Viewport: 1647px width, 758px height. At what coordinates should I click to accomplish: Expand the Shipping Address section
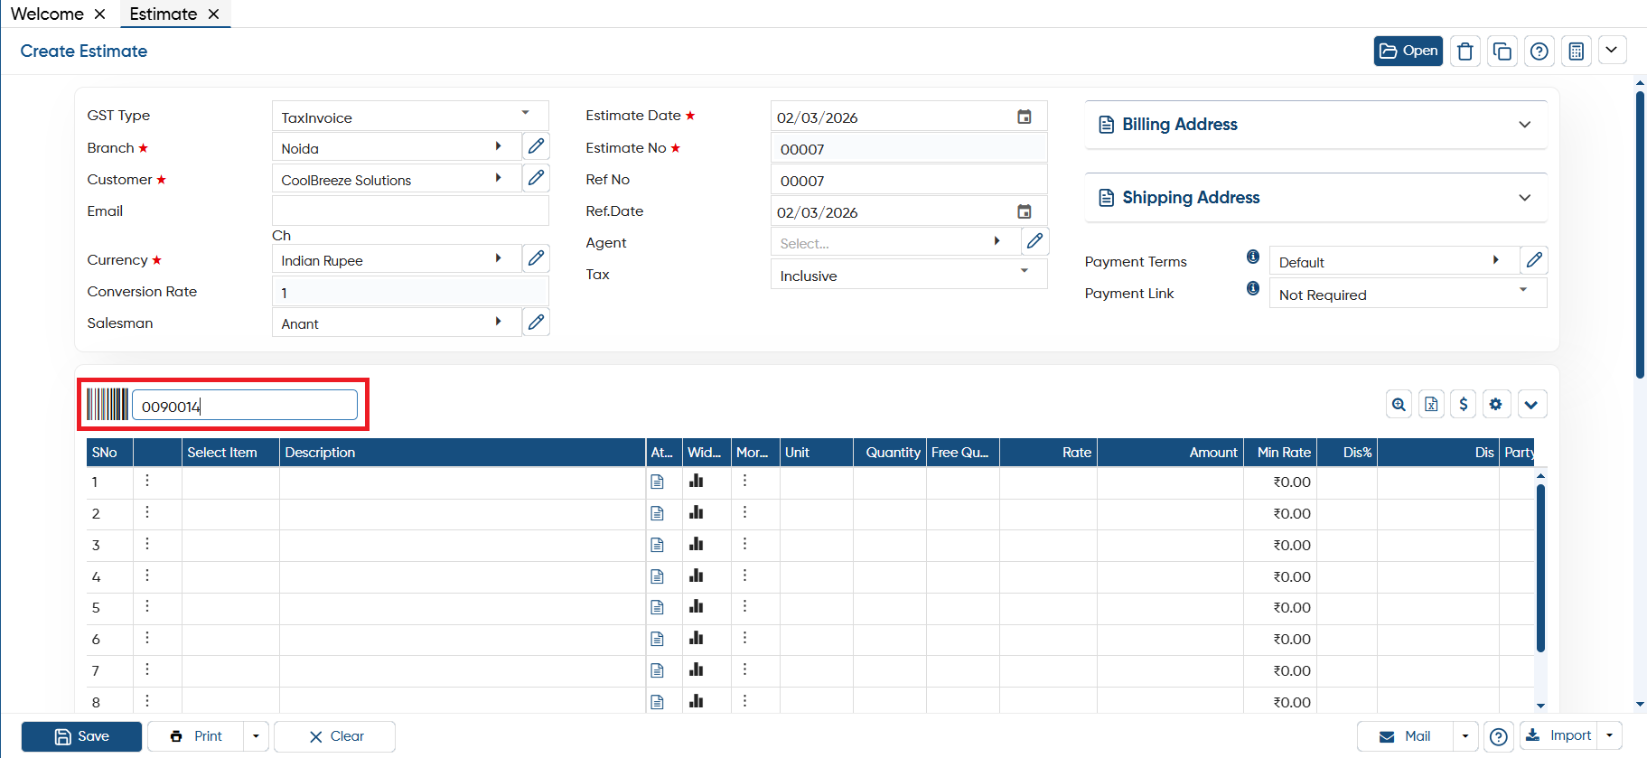[1316, 198]
